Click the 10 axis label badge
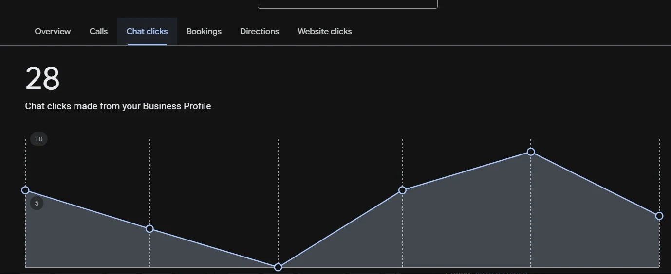Screen dimensions: 671x274 tap(38, 139)
